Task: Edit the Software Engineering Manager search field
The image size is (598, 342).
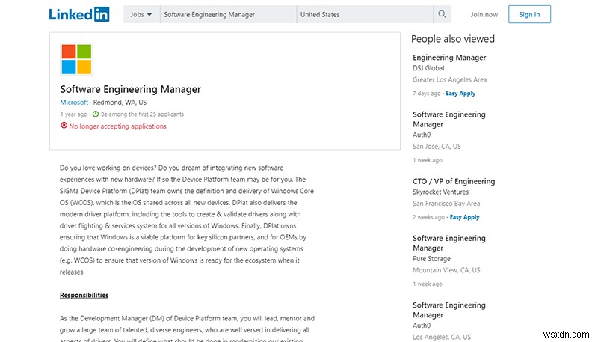Action: tap(228, 14)
